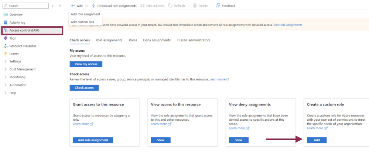Viewport: 369px width, 155px height.
Task: Click the Edit columns icon
Action: click(142, 6)
